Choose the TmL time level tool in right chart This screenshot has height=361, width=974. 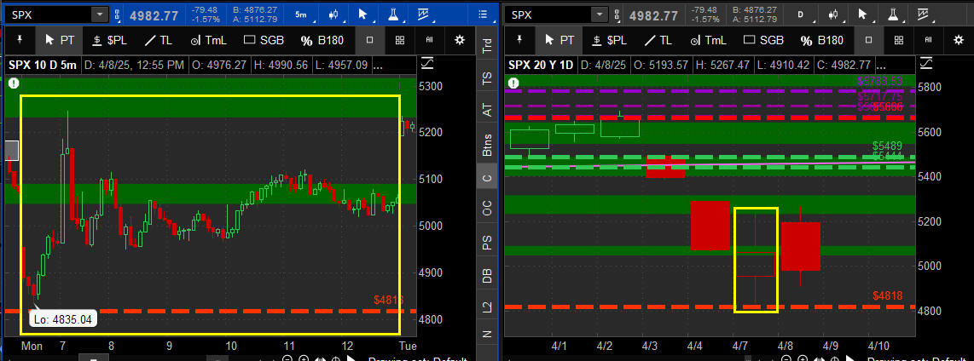tap(704, 40)
